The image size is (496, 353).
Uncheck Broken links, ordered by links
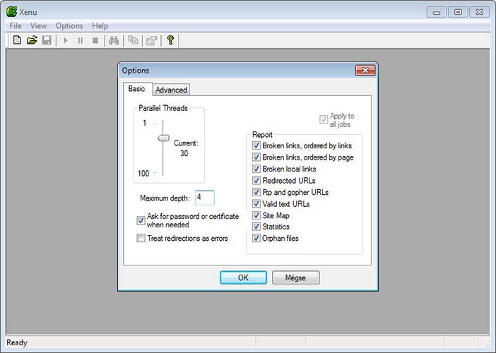point(256,146)
